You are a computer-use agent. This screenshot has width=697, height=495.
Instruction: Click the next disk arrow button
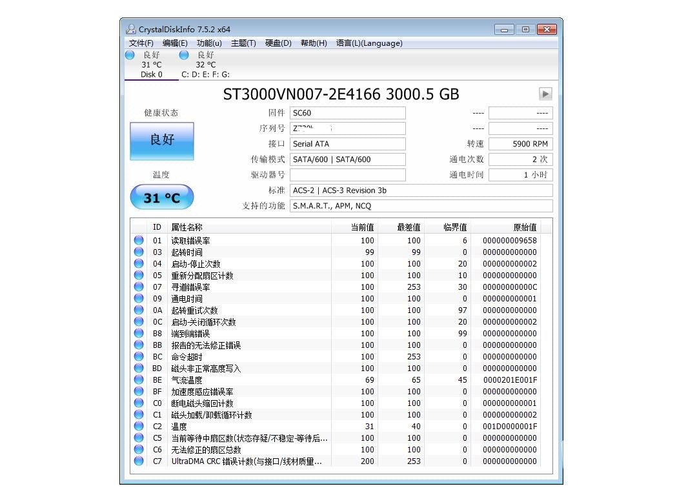point(545,94)
